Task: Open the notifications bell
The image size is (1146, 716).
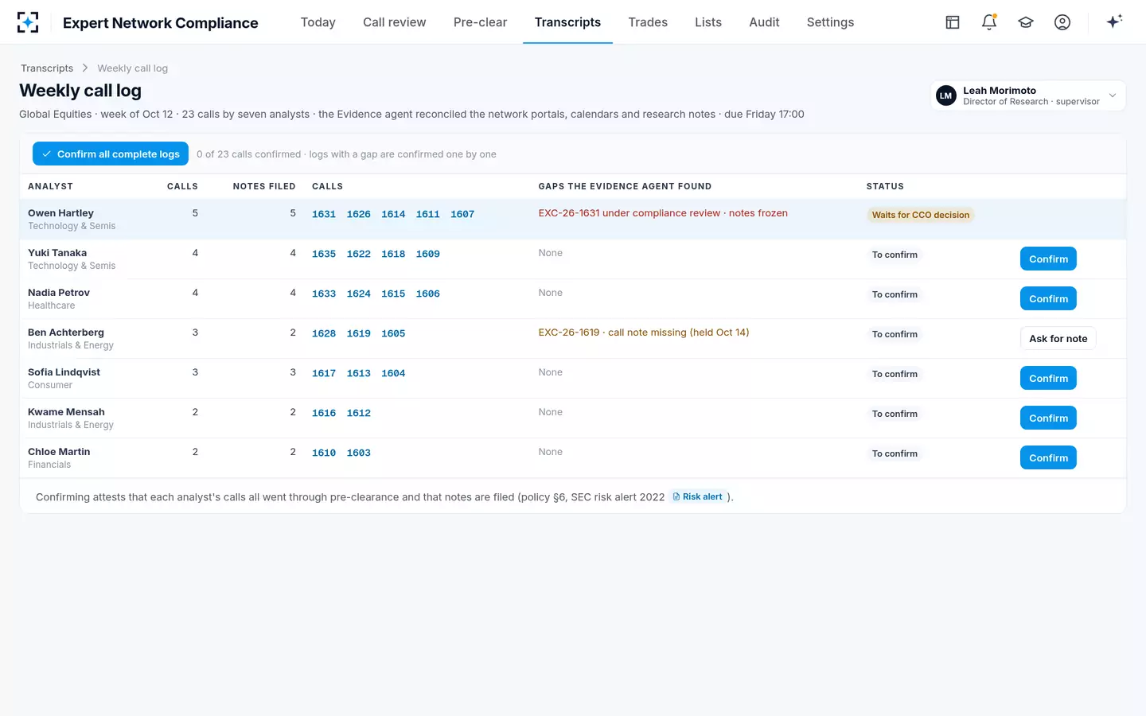Action: click(989, 22)
